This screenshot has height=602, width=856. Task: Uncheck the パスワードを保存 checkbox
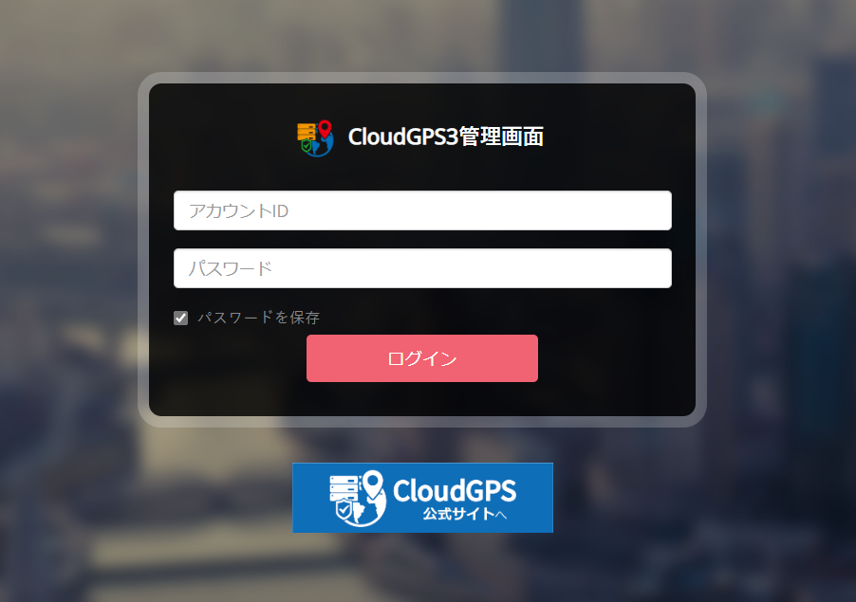[x=180, y=318]
